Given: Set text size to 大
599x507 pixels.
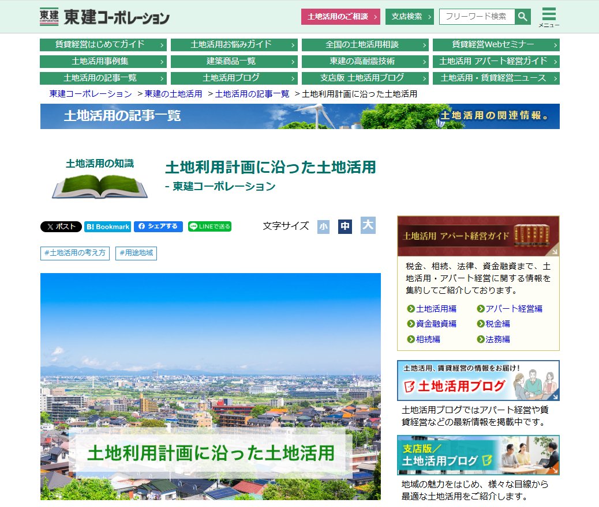Looking at the screenshot, I should point(368,225).
